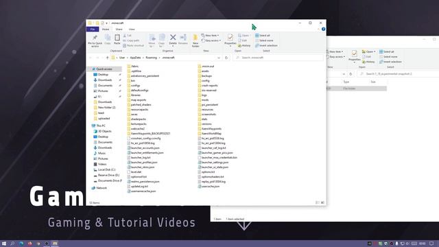Open Easy access dropdown in background window

tap(335, 57)
